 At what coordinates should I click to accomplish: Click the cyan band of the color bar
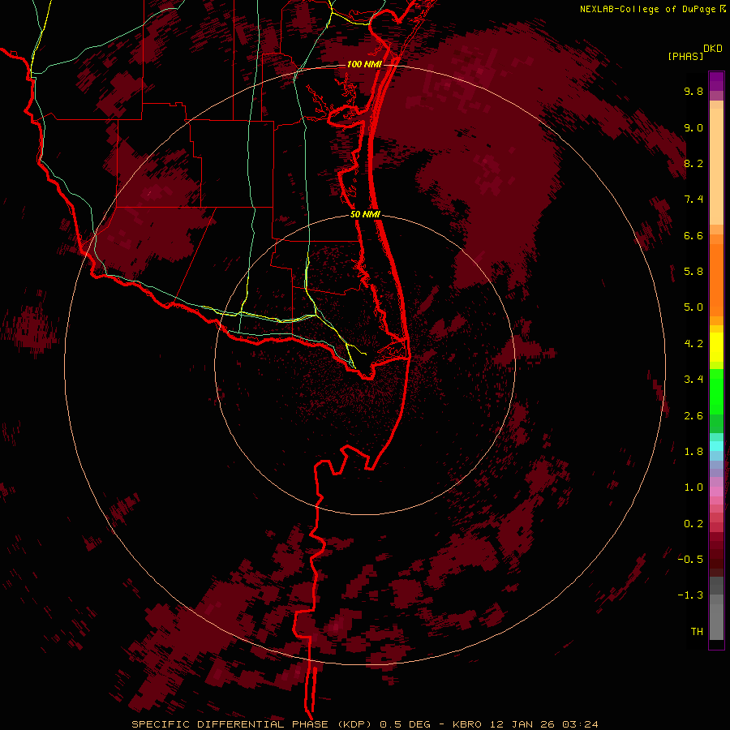pos(716,446)
